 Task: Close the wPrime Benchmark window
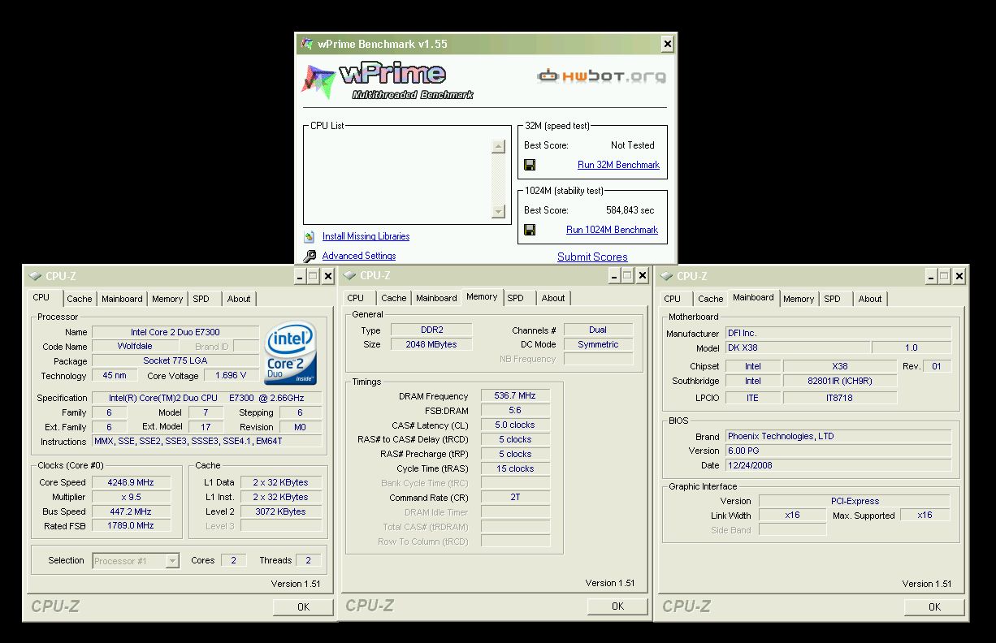tap(667, 44)
